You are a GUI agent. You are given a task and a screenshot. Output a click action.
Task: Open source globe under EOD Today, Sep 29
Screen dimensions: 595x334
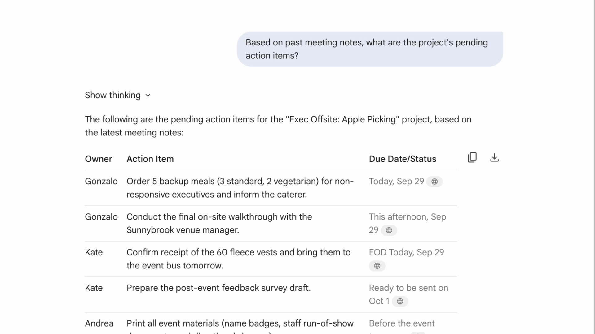[377, 266]
